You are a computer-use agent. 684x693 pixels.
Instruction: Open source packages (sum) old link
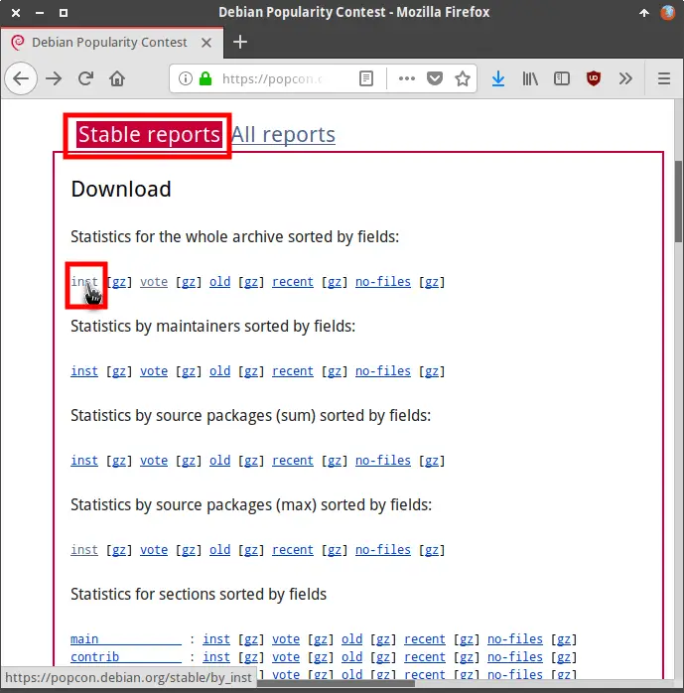220,461
